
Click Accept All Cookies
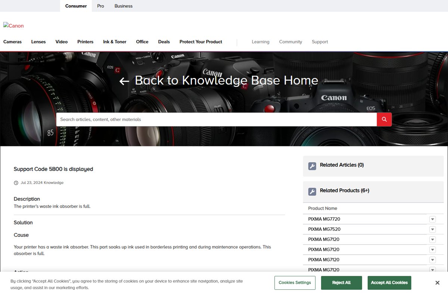389,283
